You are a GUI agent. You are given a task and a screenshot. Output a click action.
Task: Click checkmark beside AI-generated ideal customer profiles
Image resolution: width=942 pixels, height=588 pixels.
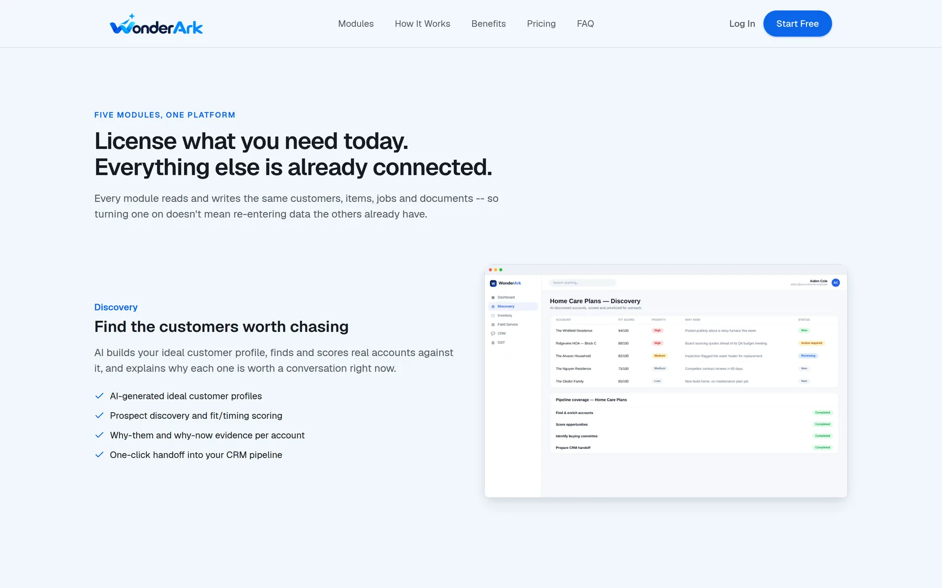[99, 396]
